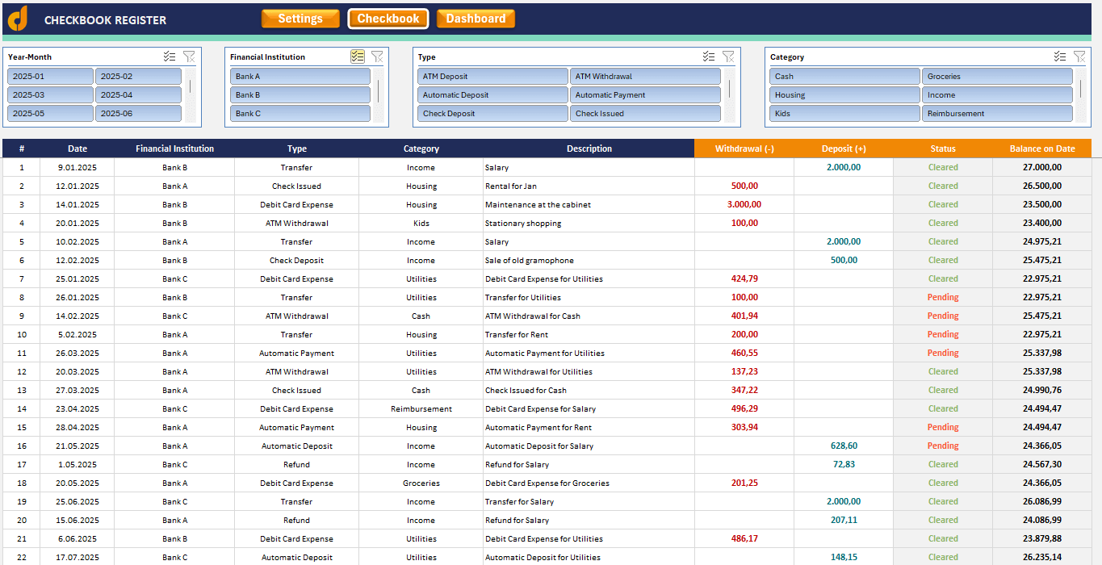Image resolution: width=1102 pixels, height=565 pixels.
Task: Click the Withdrawal (-) column header
Action: (x=744, y=149)
